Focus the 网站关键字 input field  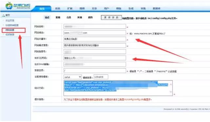tap(95, 39)
